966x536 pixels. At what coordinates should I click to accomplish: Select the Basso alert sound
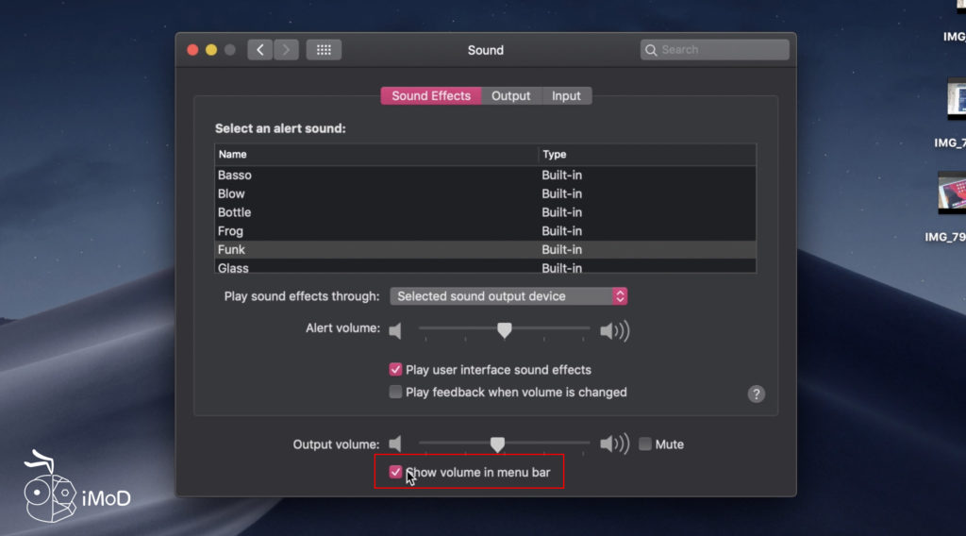[x=486, y=175]
